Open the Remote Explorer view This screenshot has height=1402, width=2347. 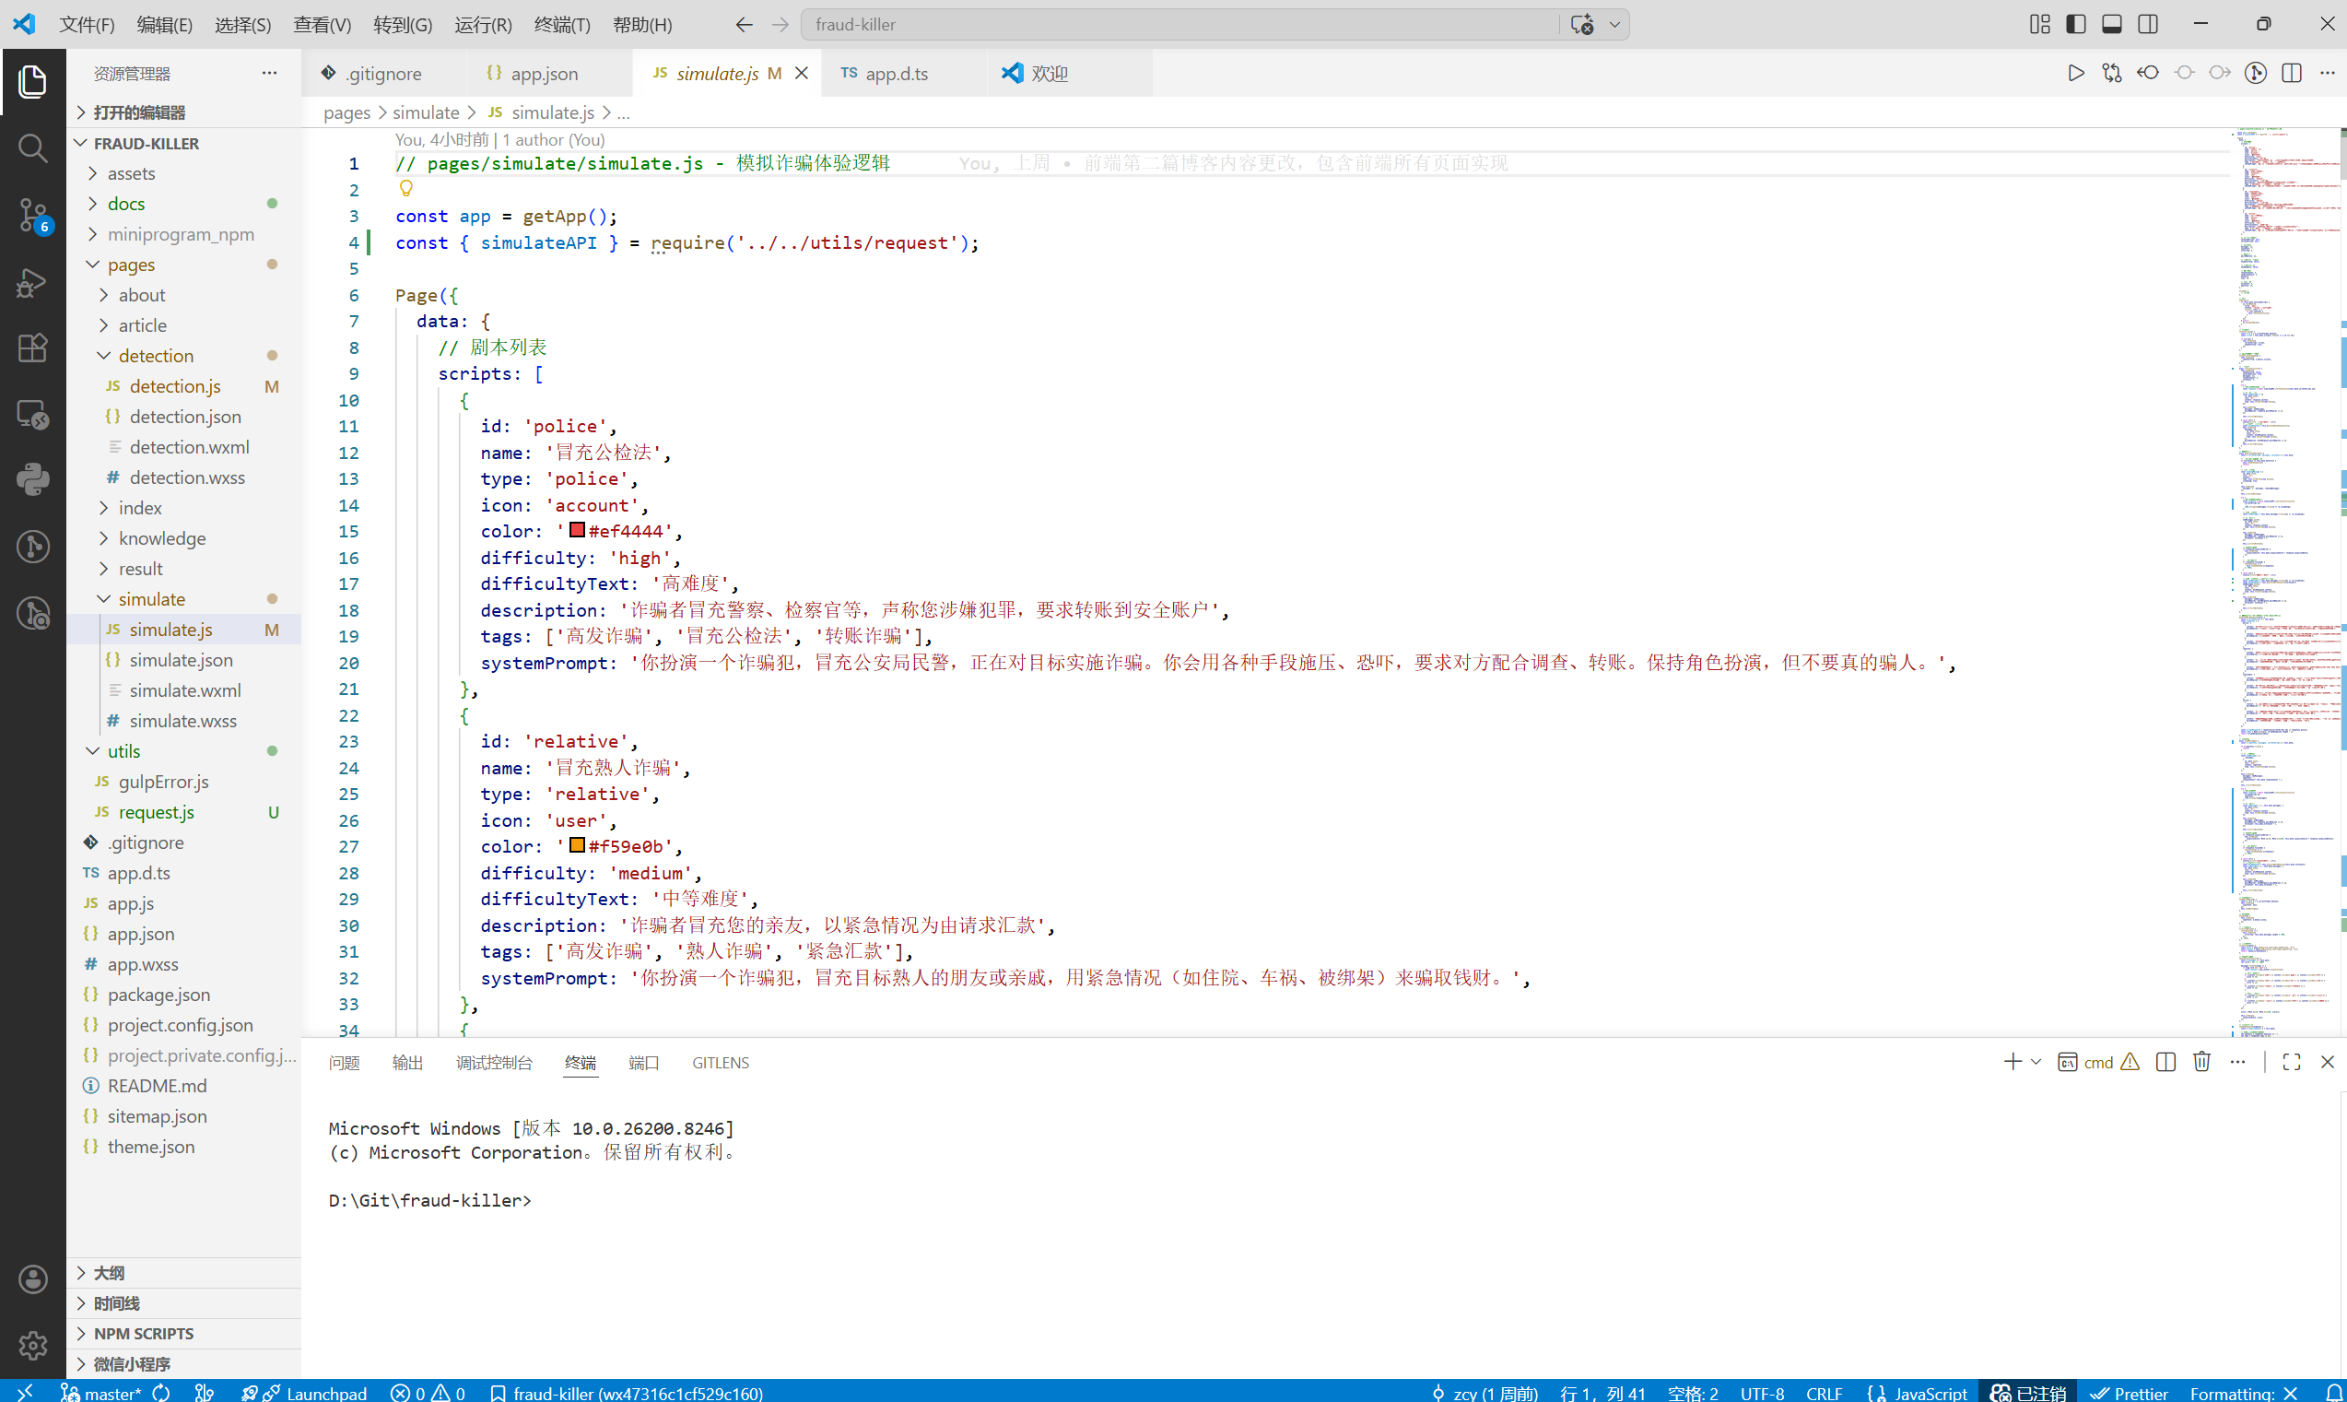point(33,415)
